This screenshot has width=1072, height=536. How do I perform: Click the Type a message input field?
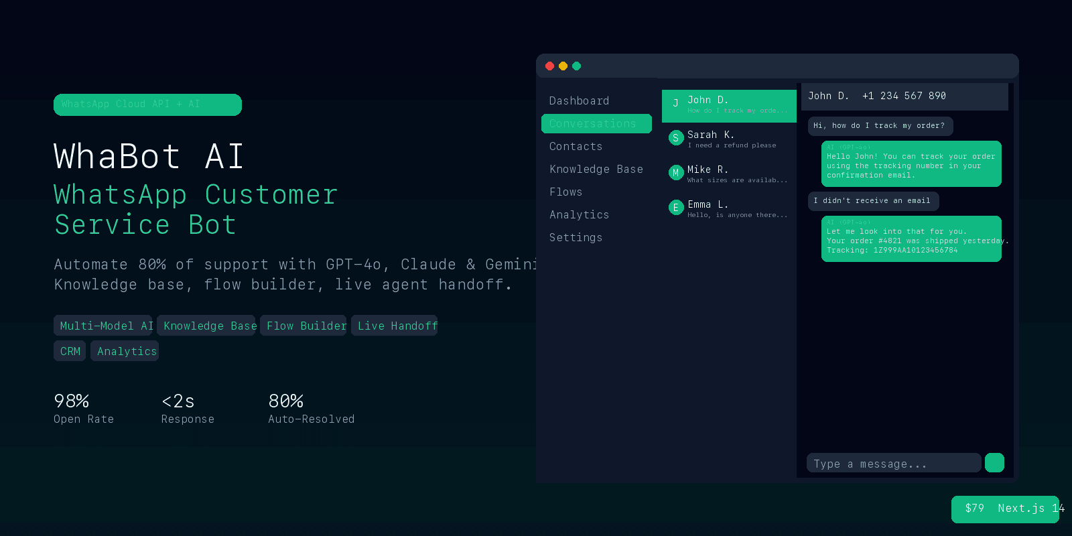tap(893, 464)
